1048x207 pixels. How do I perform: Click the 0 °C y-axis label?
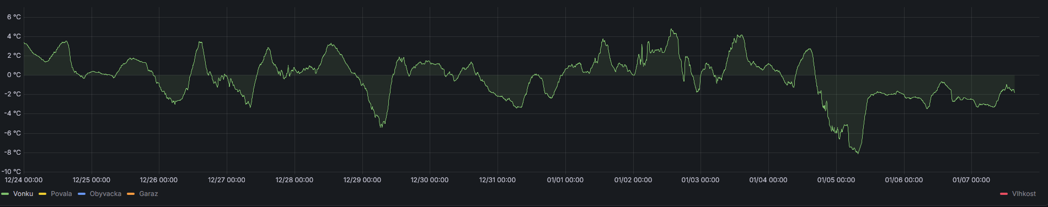[14, 75]
